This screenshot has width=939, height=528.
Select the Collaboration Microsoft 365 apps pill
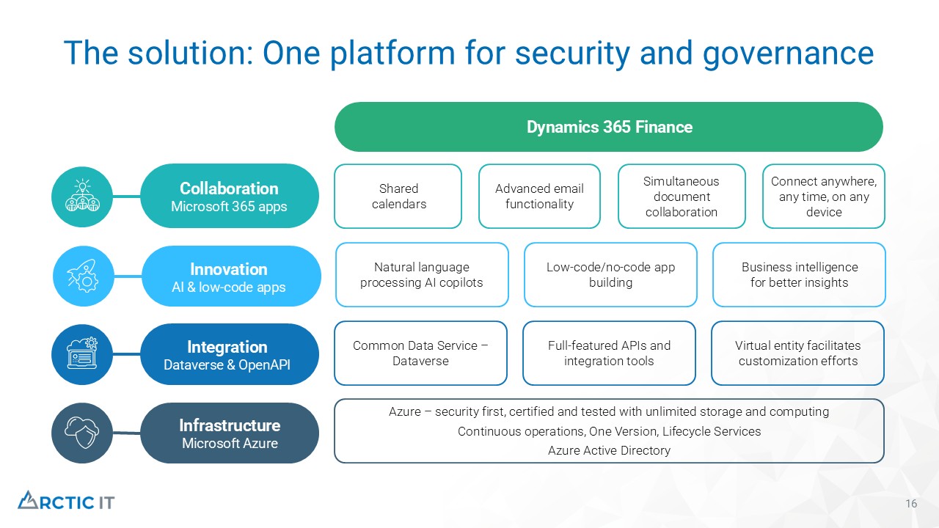point(229,197)
